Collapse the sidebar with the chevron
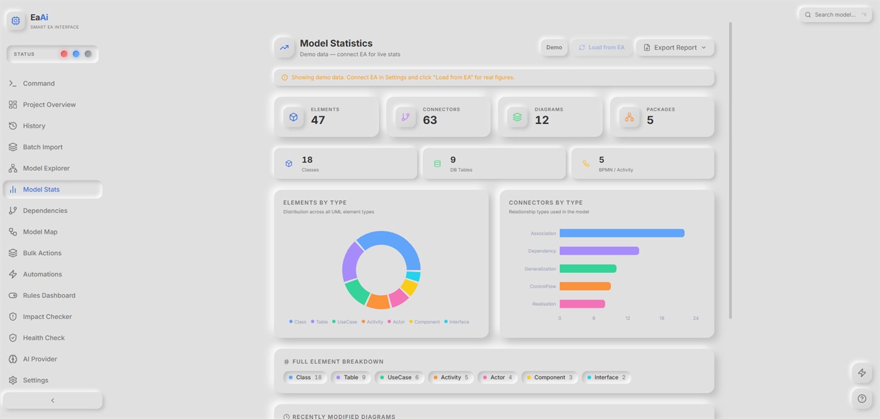 tap(53, 401)
